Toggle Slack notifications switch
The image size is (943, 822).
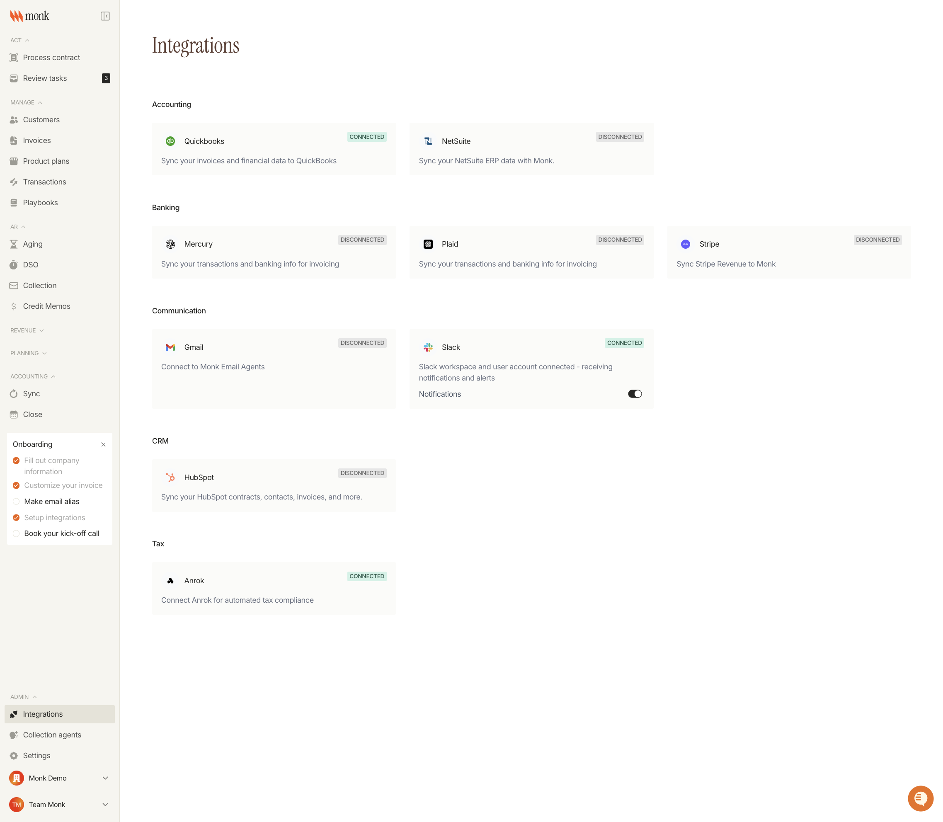(x=635, y=393)
